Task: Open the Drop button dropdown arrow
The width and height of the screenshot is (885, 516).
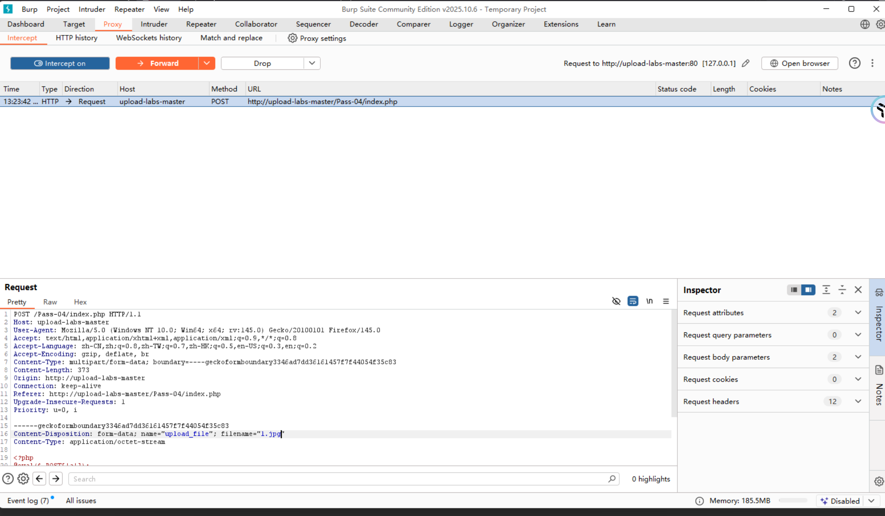Action: 312,63
